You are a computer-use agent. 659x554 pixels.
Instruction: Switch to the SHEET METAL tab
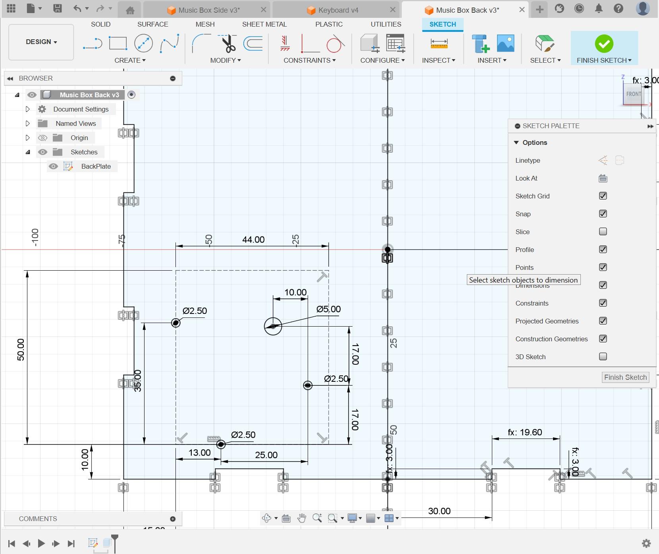(264, 24)
